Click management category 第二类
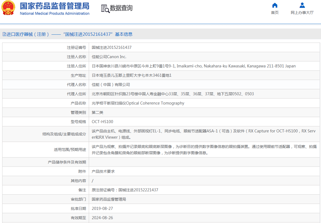The image size is (321, 223). pyautogui.click(x=97, y=112)
